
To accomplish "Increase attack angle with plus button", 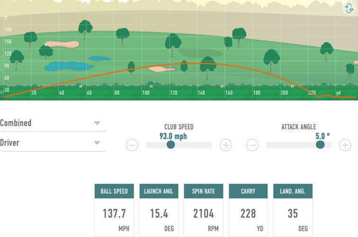I will (x=345, y=145).
